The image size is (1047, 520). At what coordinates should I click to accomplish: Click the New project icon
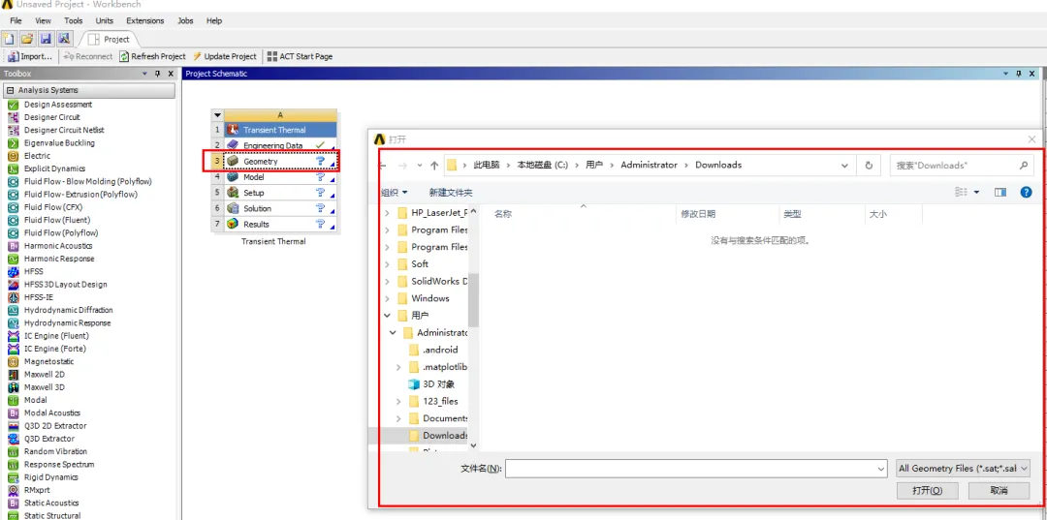click(x=10, y=39)
